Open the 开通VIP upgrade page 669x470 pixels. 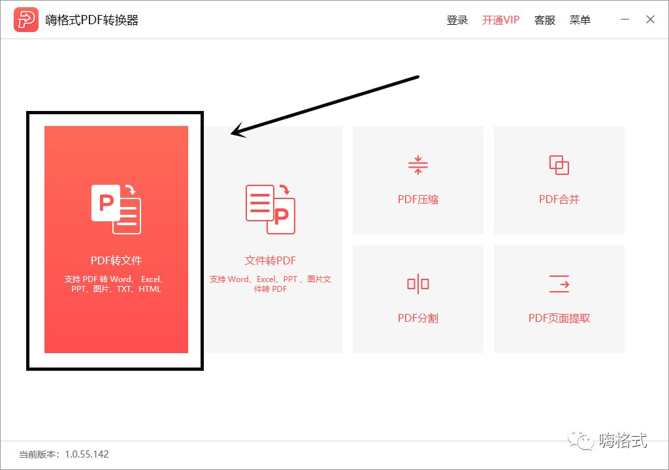pos(500,20)
